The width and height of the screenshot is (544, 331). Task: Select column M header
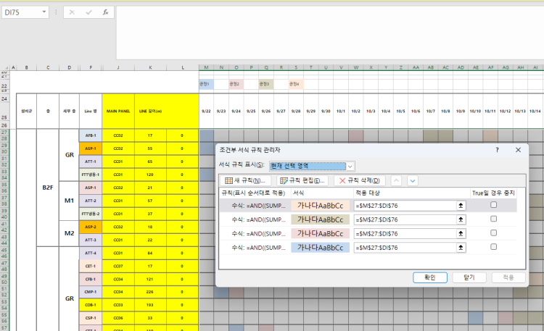point(207,67)
